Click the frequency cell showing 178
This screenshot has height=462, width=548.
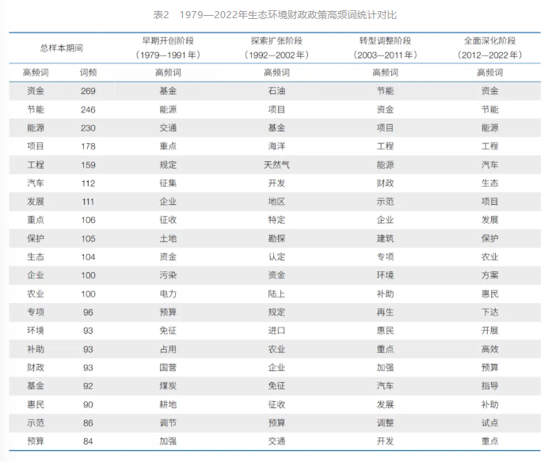click(88, 146)
